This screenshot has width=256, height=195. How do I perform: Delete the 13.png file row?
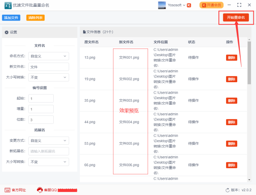(x=231, y=58)
